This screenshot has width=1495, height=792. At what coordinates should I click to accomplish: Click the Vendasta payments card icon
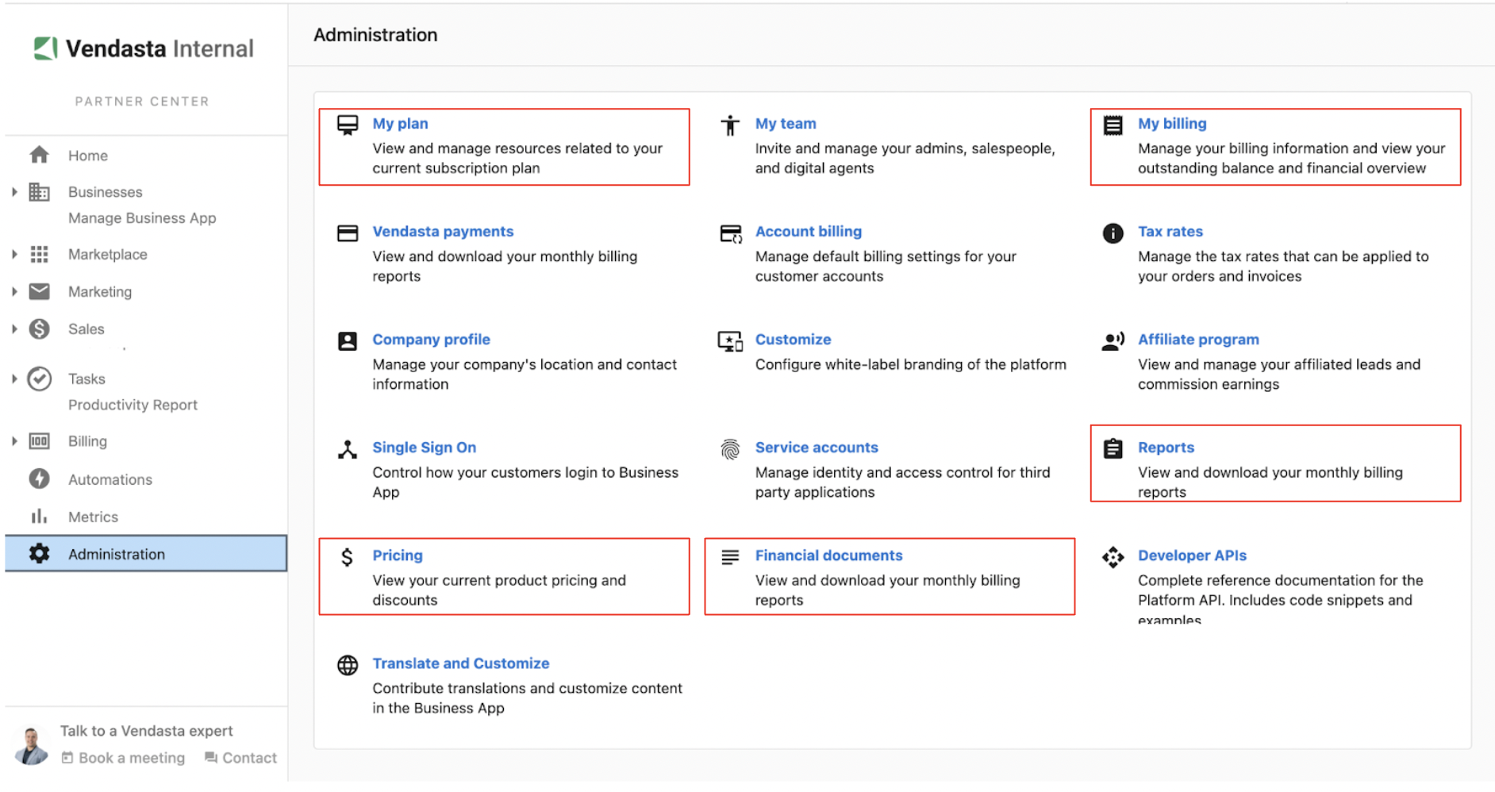pos(348,233)
